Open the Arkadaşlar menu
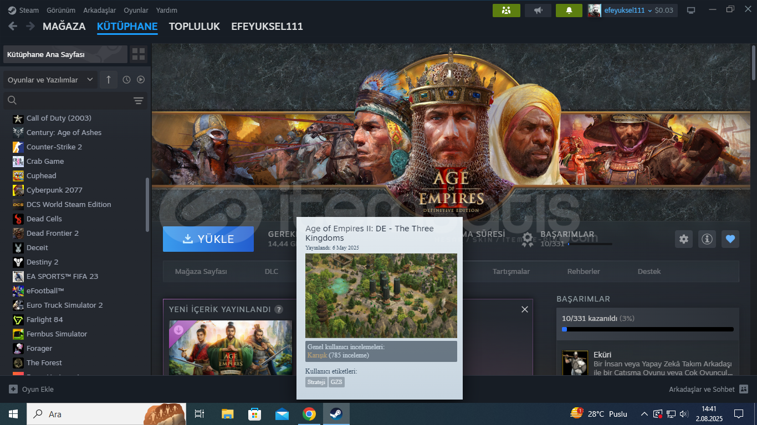Viewport: 757px width, 425px height. pos(99,11)
